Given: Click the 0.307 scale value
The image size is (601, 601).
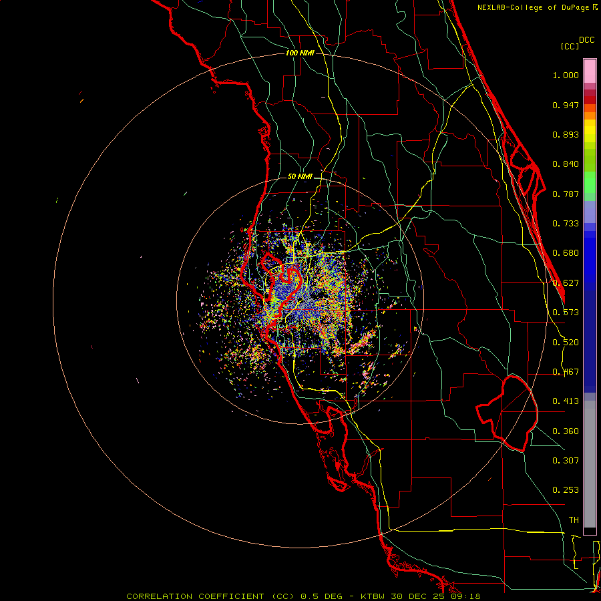Looking at the screenshot, I should click(566, 461).
